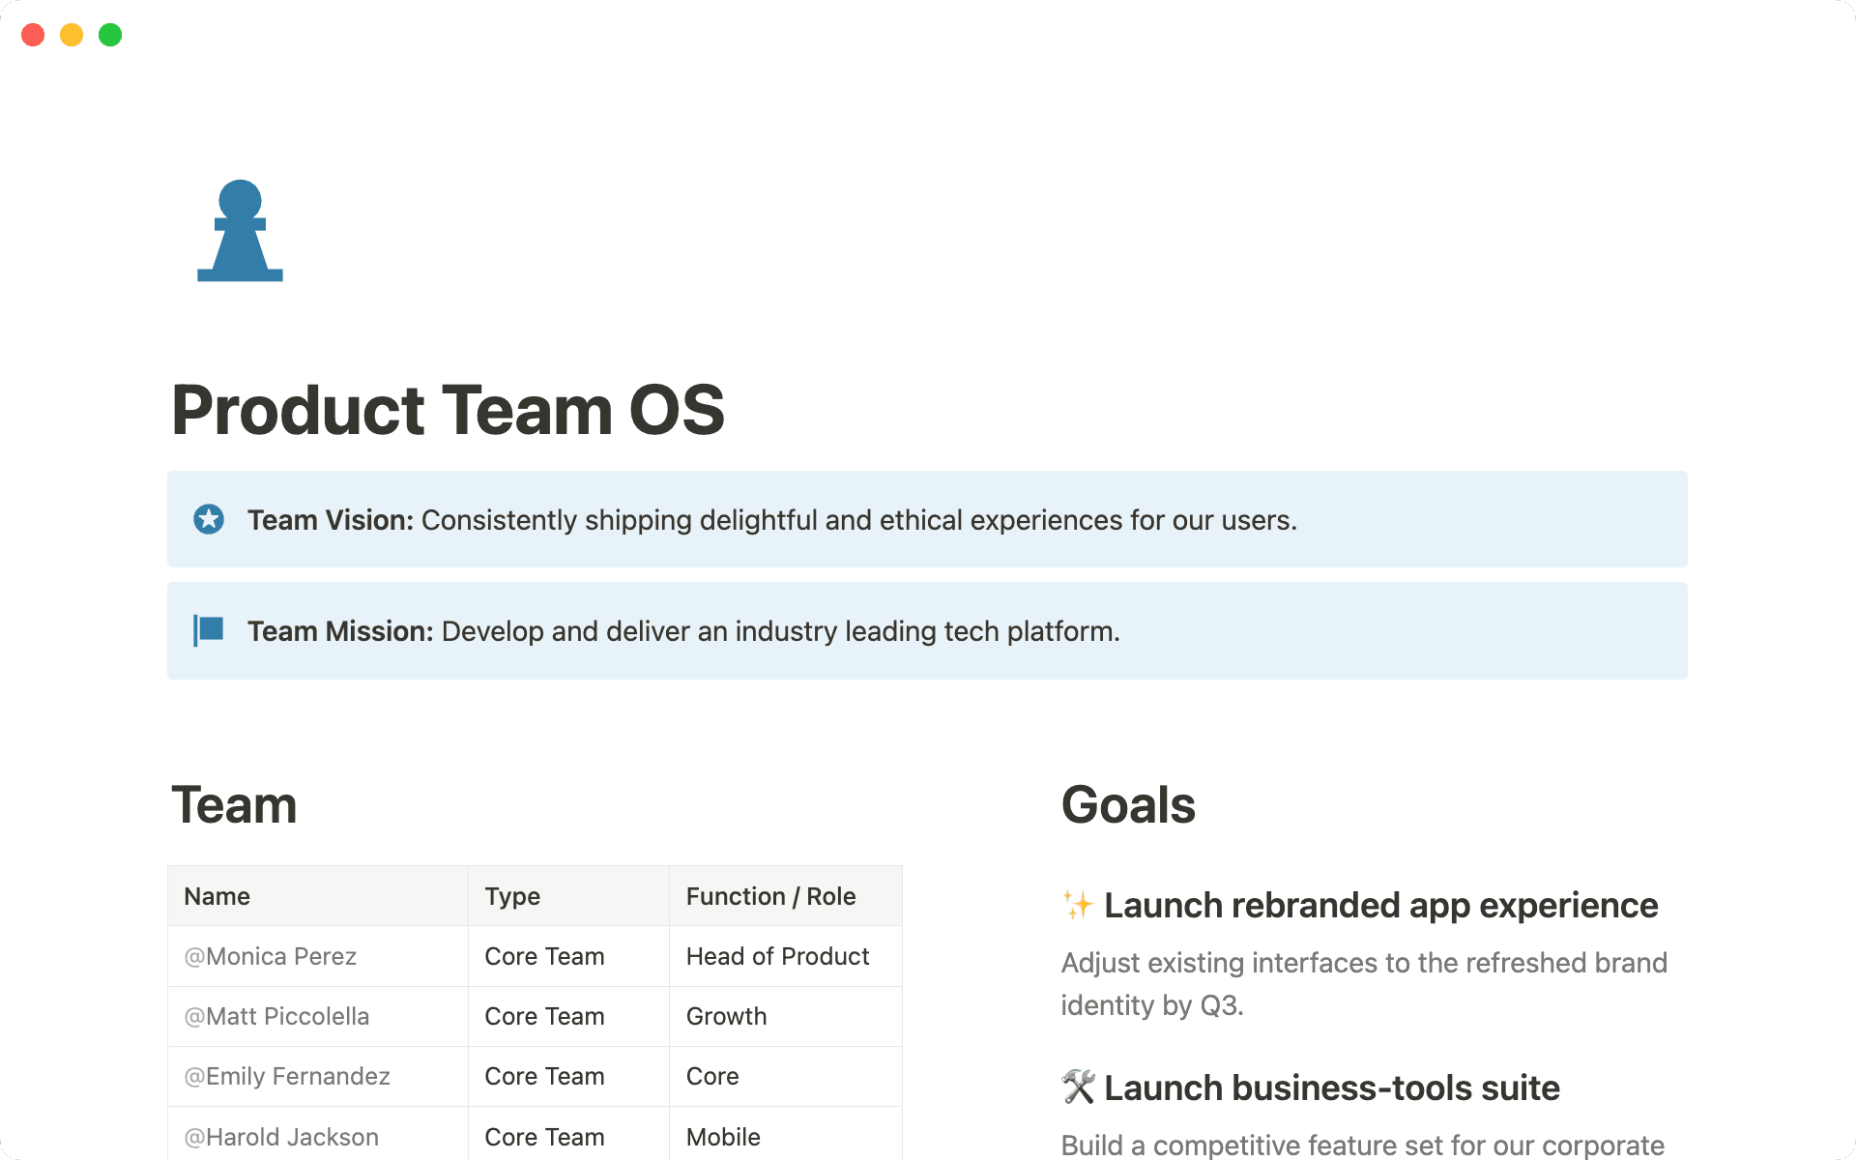Click the Mobile table cell
This screenshot has width=1856, height=1160.
(x=722, y=1136)
